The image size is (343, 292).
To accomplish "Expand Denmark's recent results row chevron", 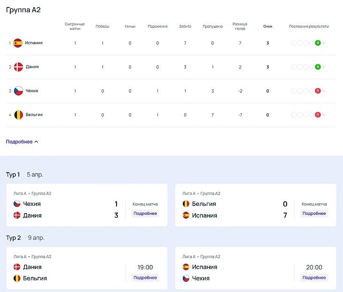I will tap(324, 67).
